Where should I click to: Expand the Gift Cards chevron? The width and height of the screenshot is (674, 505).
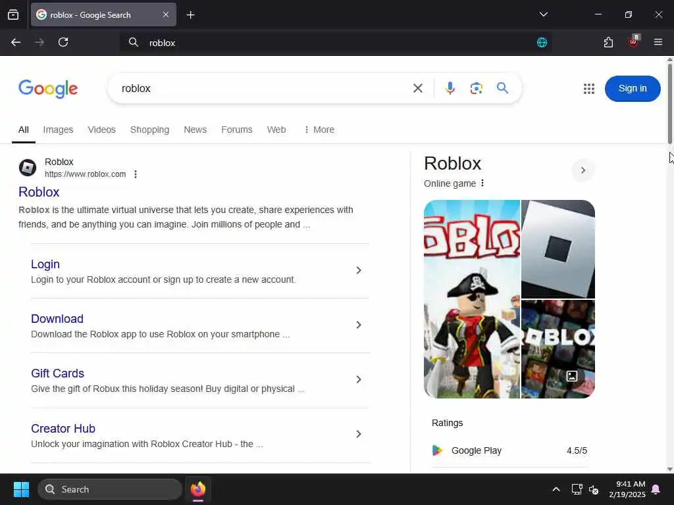pos(359,379)
